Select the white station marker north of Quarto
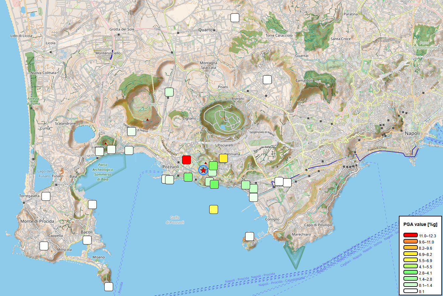 pos(235,18)
